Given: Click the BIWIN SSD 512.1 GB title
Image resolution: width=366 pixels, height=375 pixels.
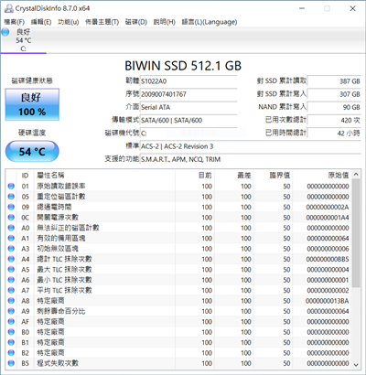Looking at the screenshot, I should click(183, 66).
